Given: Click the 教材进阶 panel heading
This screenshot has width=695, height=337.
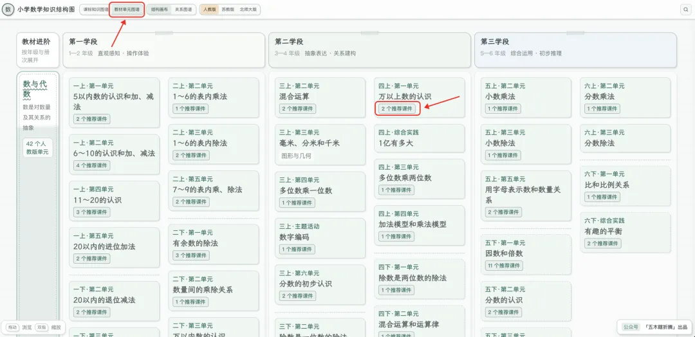Looking at the screenshot, I should [36, 42].
